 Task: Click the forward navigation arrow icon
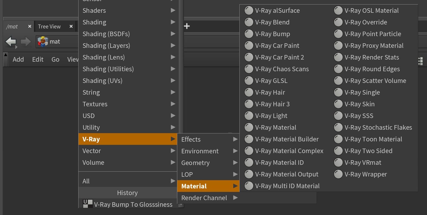(x=26, y=42)
